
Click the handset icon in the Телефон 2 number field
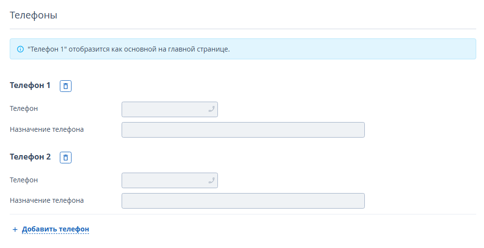pyautogui.click(x=212, y=180)
